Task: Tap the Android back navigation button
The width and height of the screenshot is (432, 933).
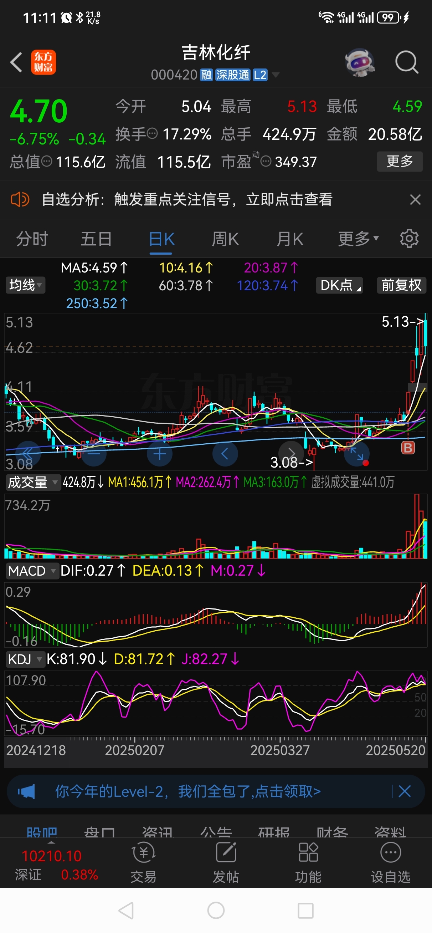Action: [127, 911]
